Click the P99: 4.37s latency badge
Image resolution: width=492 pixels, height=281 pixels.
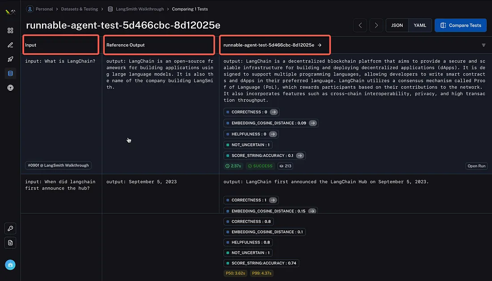pyautogui.click(x=262, y=273)
